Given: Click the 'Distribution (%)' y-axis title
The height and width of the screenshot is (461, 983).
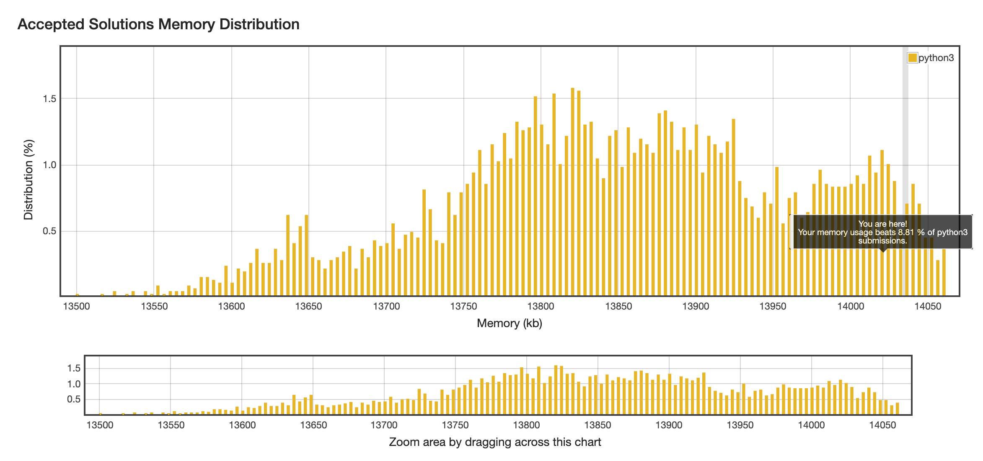Looking at the screenshot, I should [x=28, y=179].
